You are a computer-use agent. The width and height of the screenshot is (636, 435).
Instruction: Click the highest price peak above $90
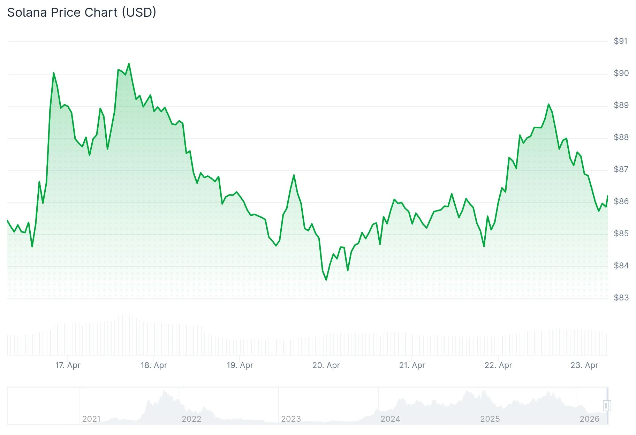click(x=129, y=64)
